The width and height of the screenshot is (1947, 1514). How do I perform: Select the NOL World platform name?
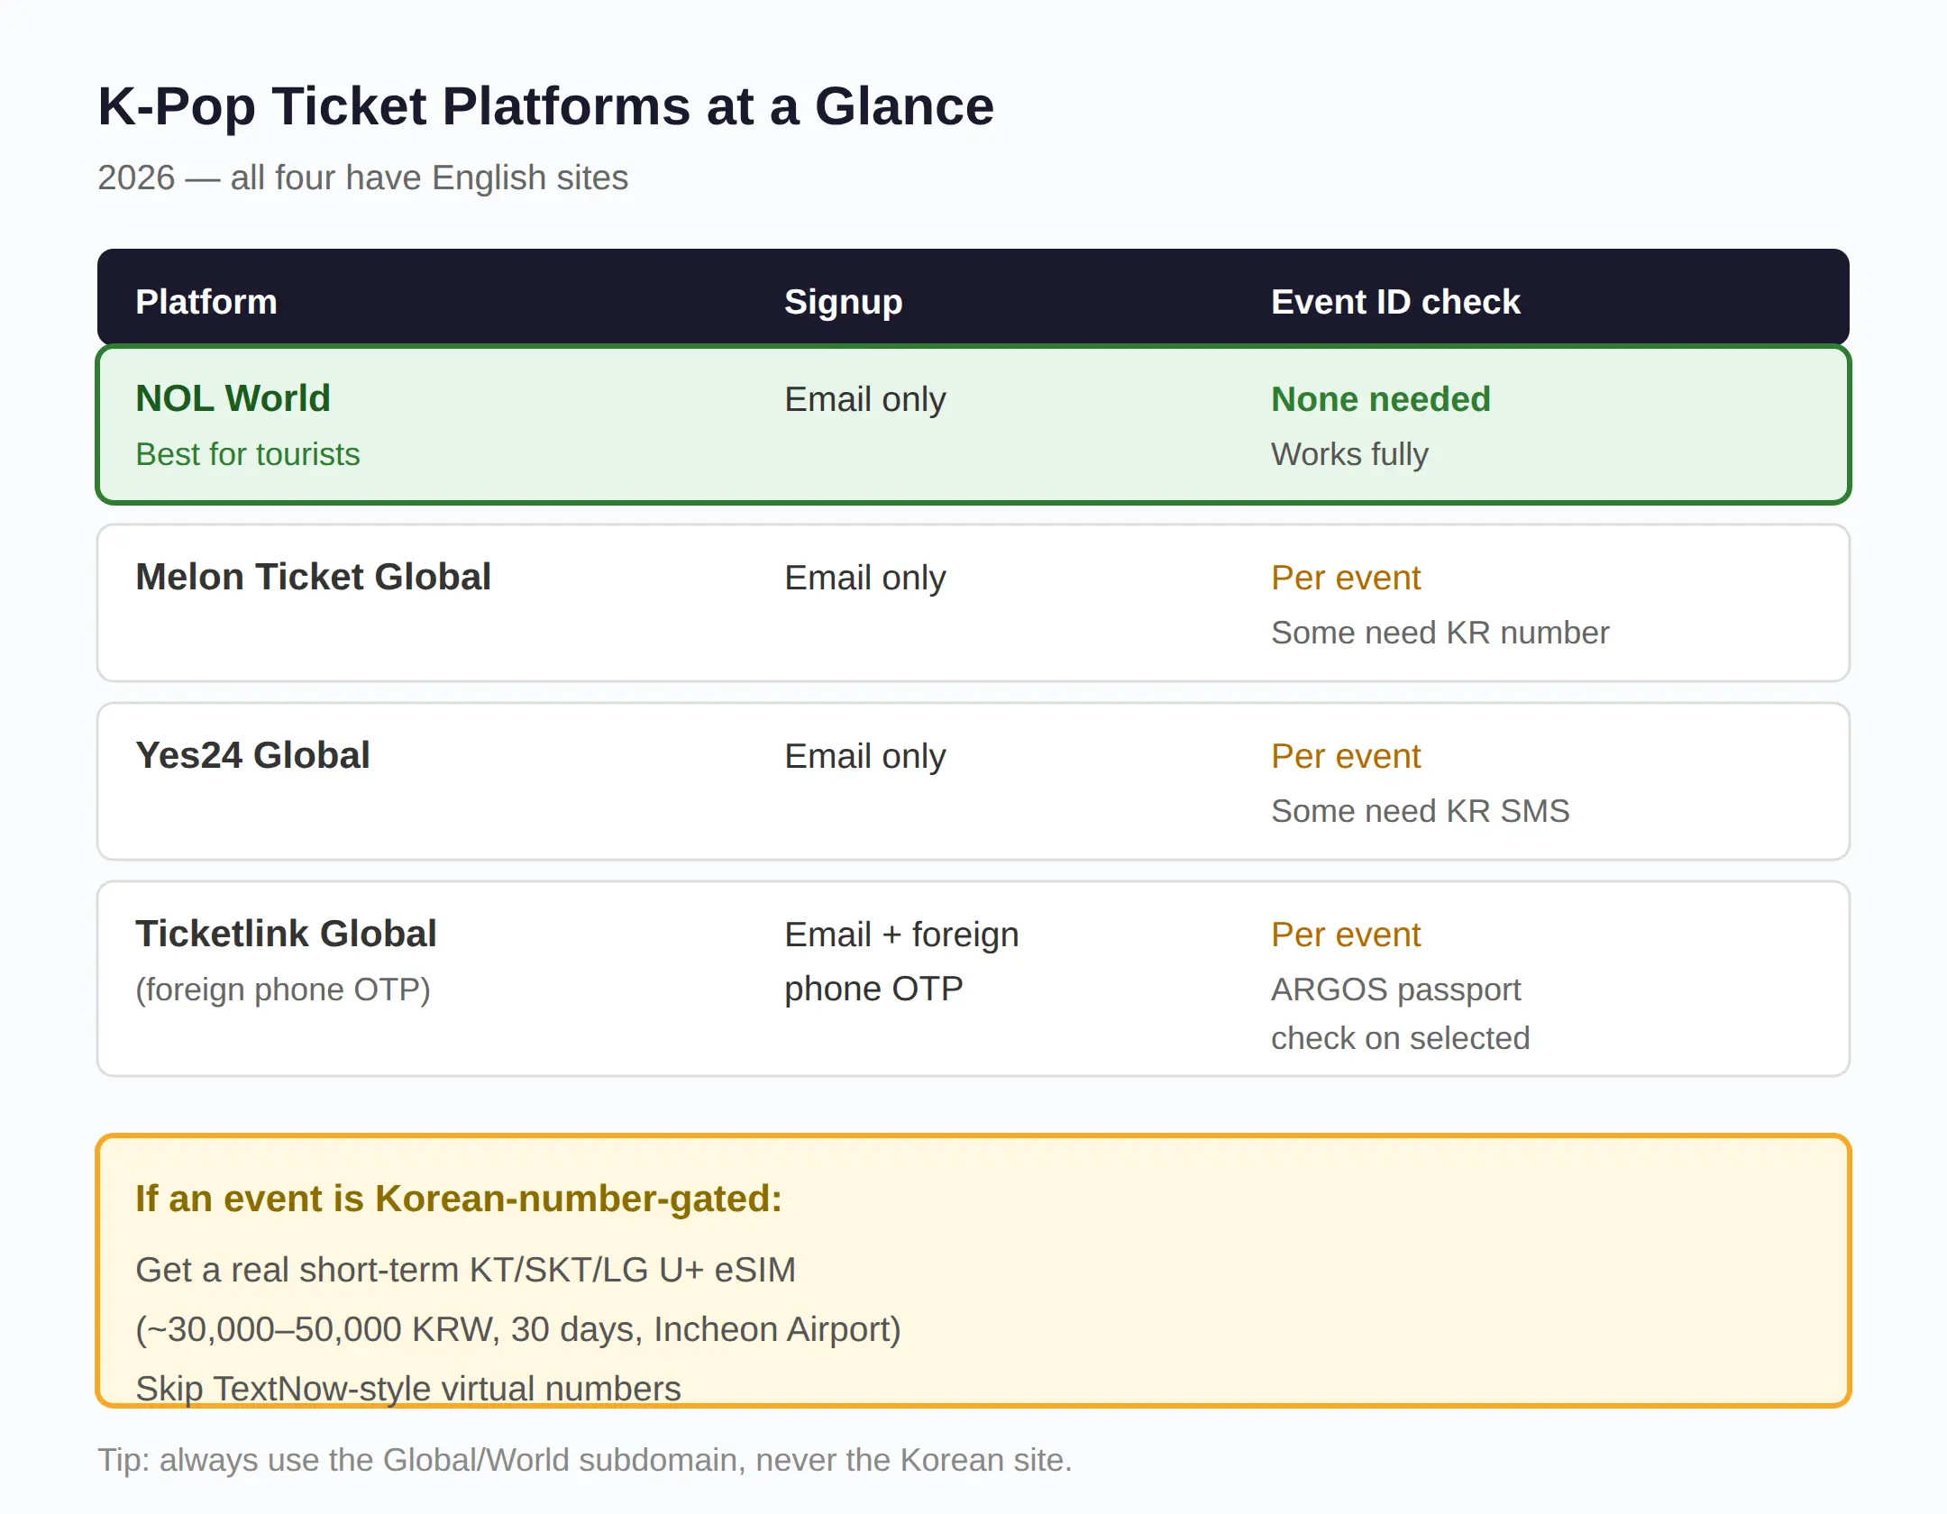pyautogui.click(x=233, y=398)
